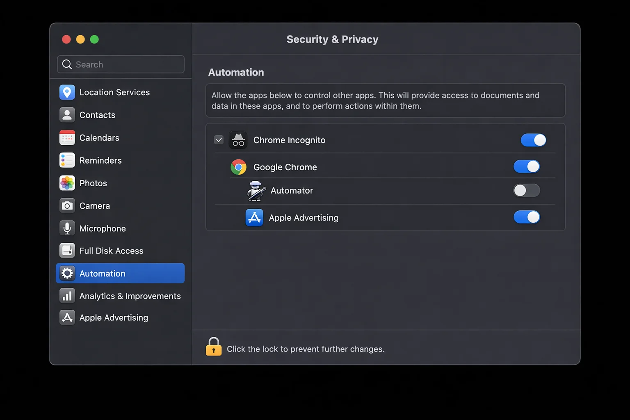Click the Automation gear icon
The height and width of the screenshot is (420, 630).
[67, 273]
